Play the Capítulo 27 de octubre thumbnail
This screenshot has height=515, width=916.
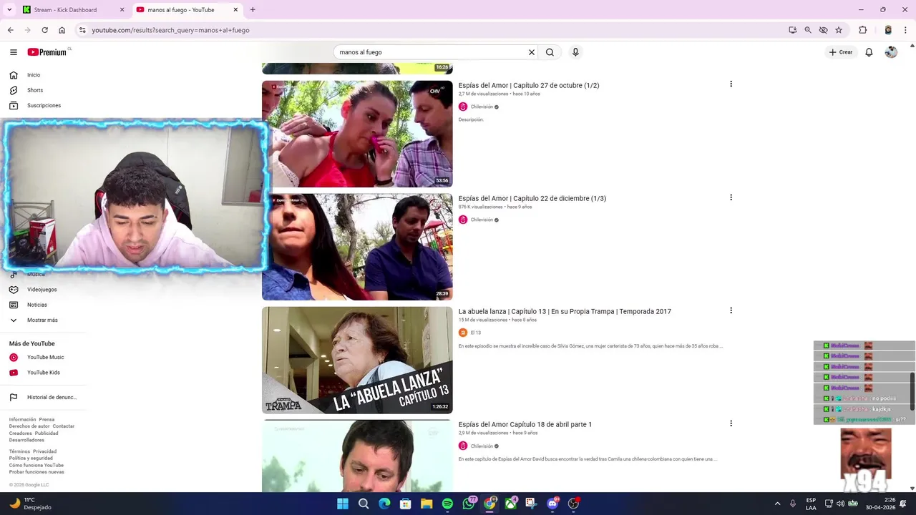pos(357,134)
